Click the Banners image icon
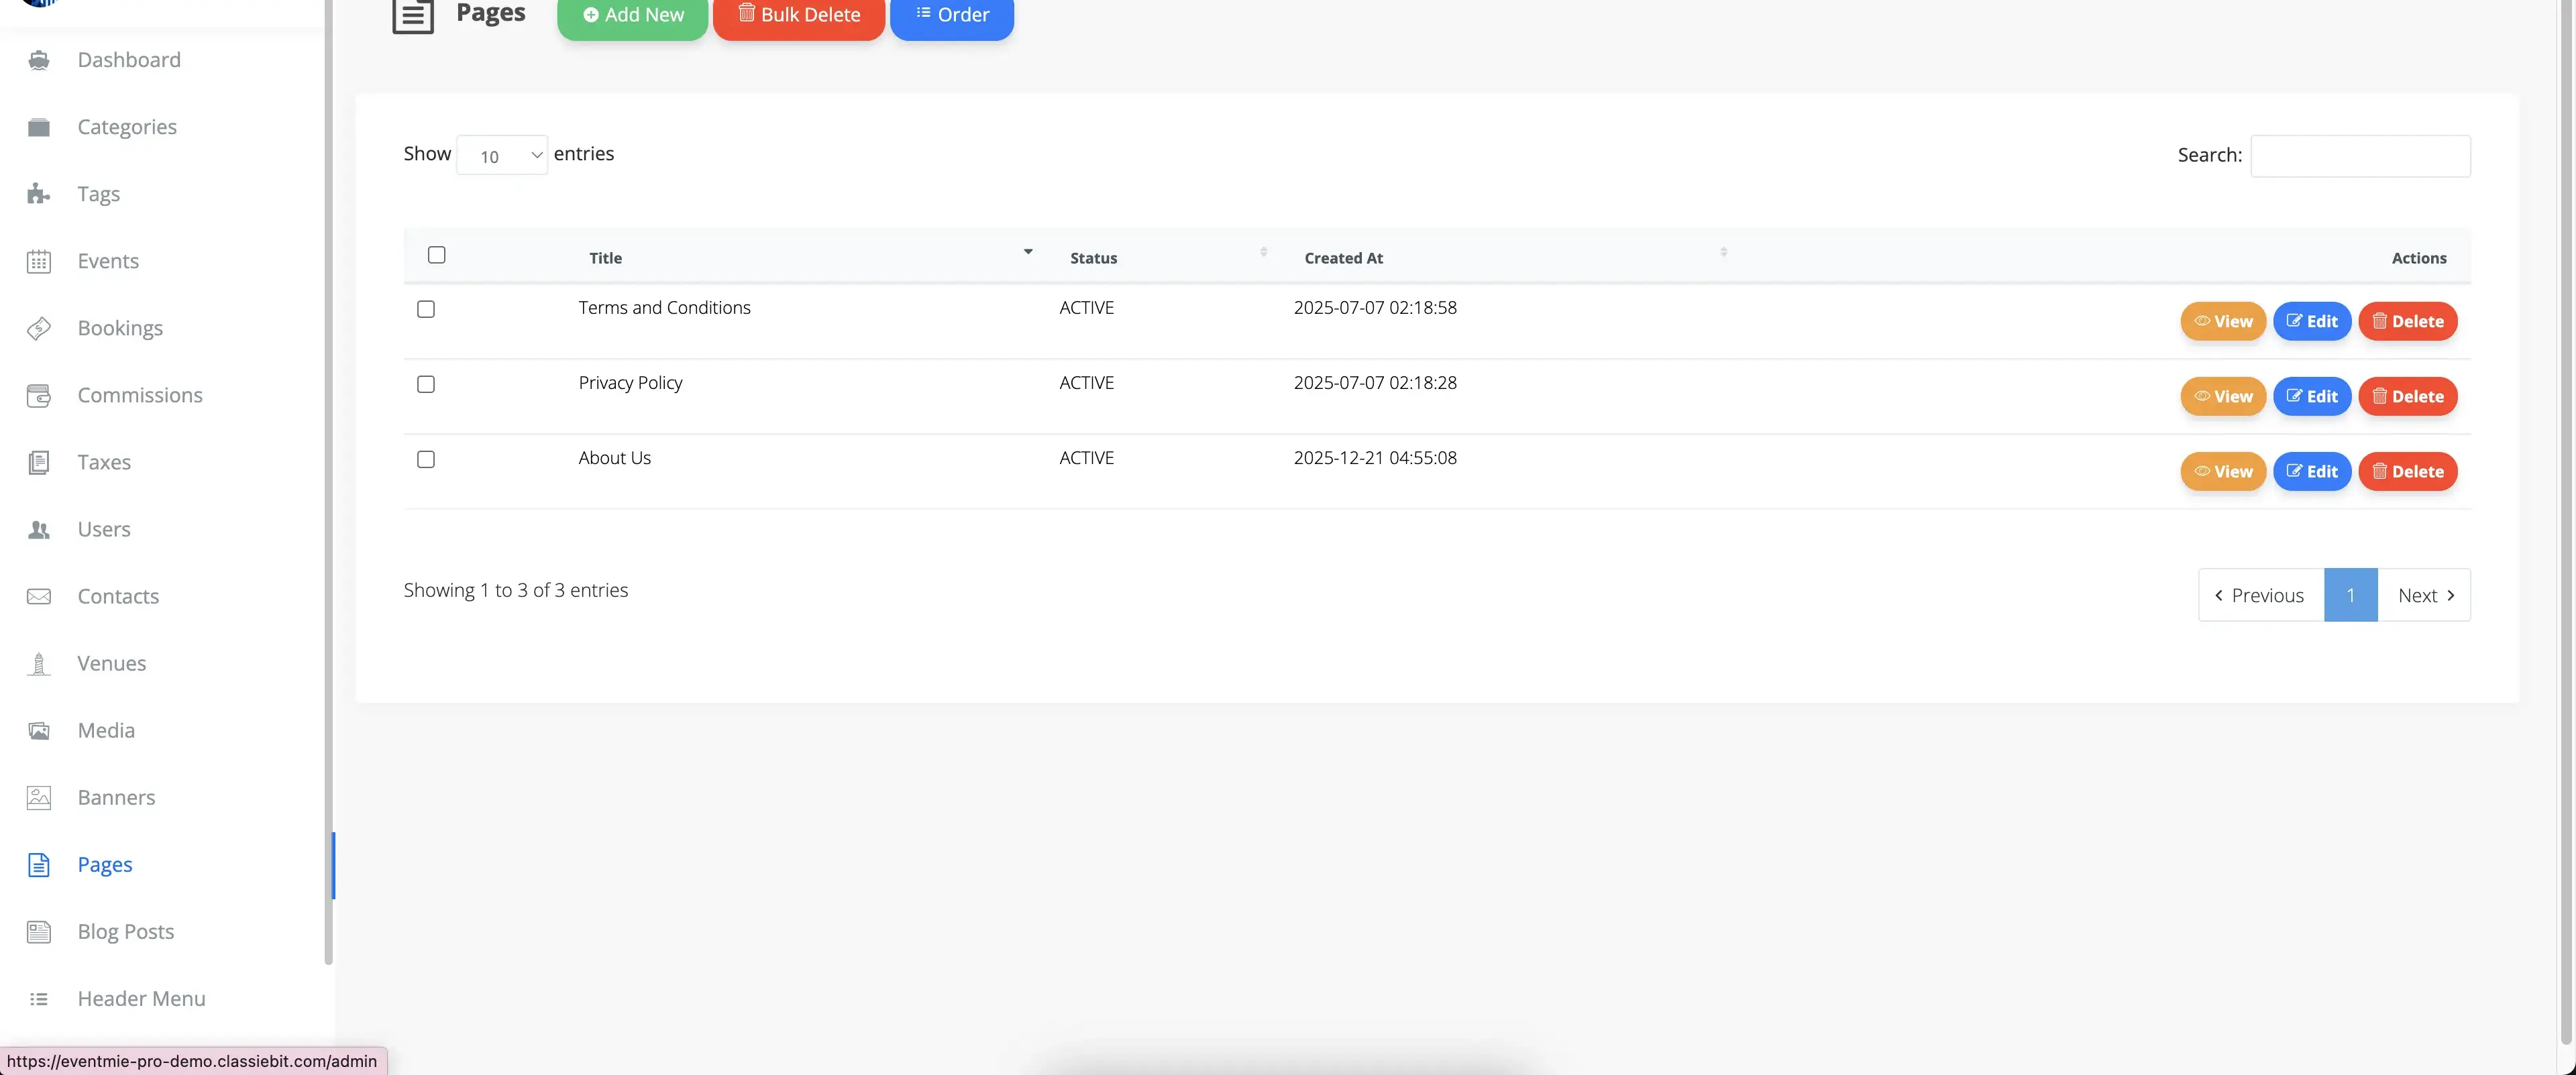The width and height of the screenshot is (2576, 1075). point(38,797)
